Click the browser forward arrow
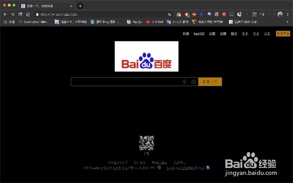The width and height of the screenshot is (293, 183). 13,14
